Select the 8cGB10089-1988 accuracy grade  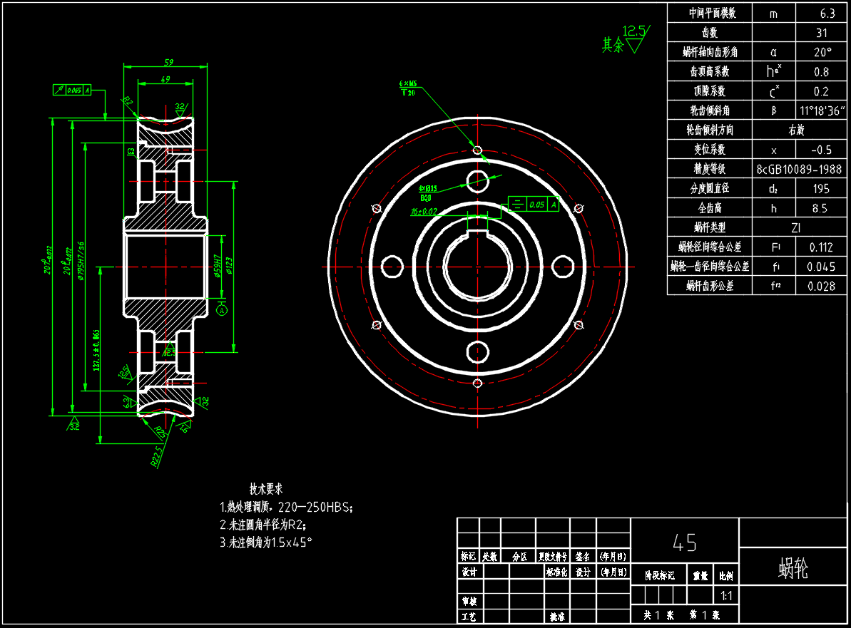(x=799, y=170)
